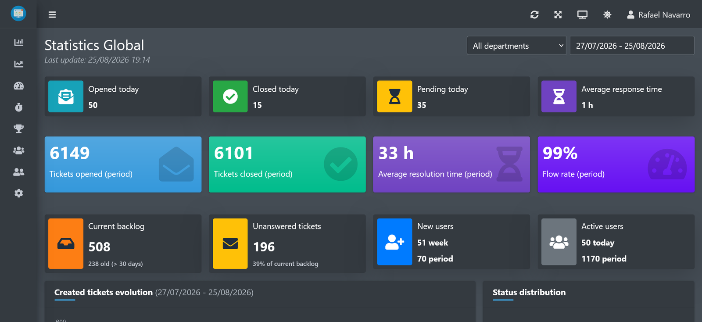This screenshot has height=322, width=702.
Task: Click the app logo in top-left corner
Action: 18,14
